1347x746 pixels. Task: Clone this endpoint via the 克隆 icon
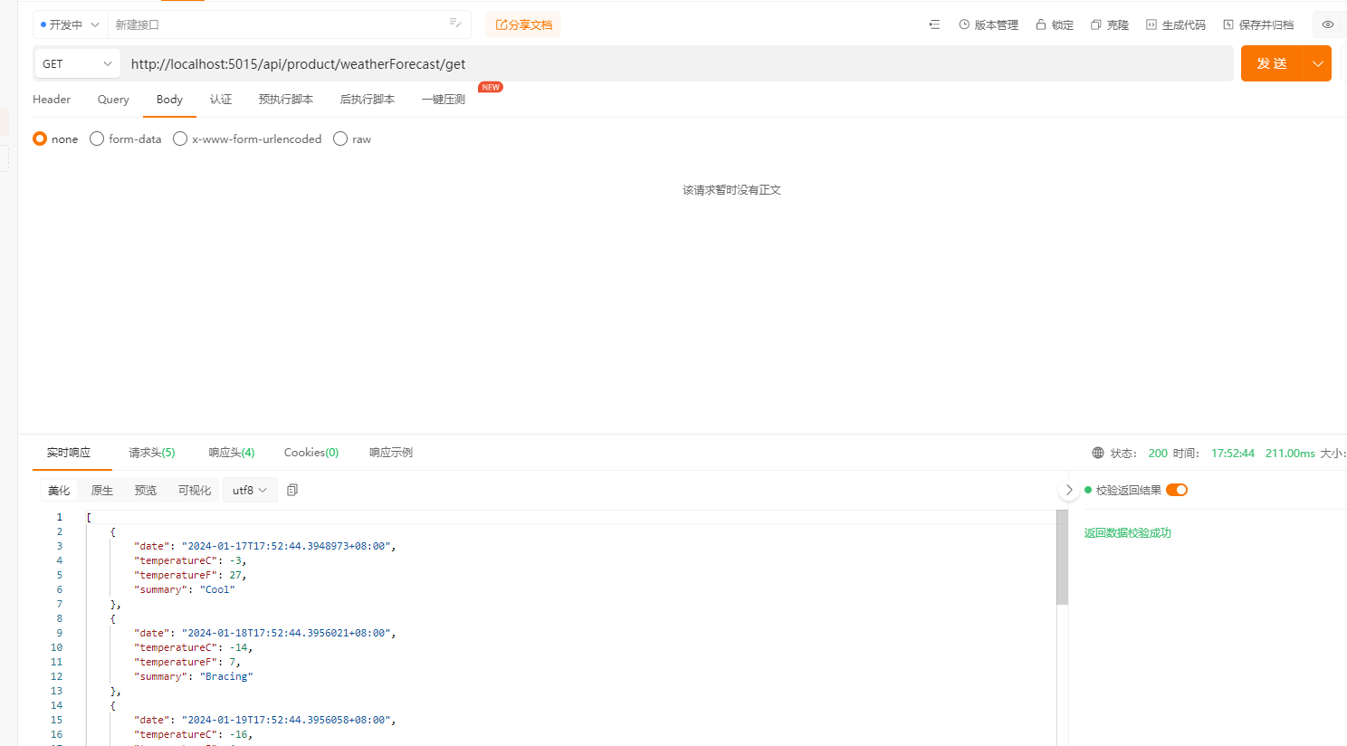1108,24
